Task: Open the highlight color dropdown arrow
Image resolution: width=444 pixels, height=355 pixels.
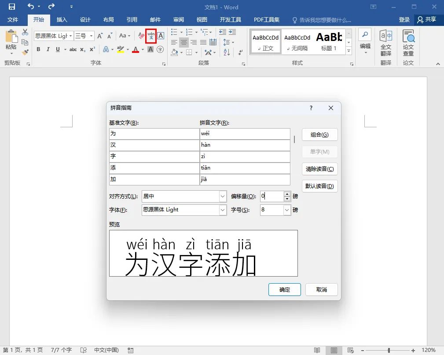Action: click(128, 50)
